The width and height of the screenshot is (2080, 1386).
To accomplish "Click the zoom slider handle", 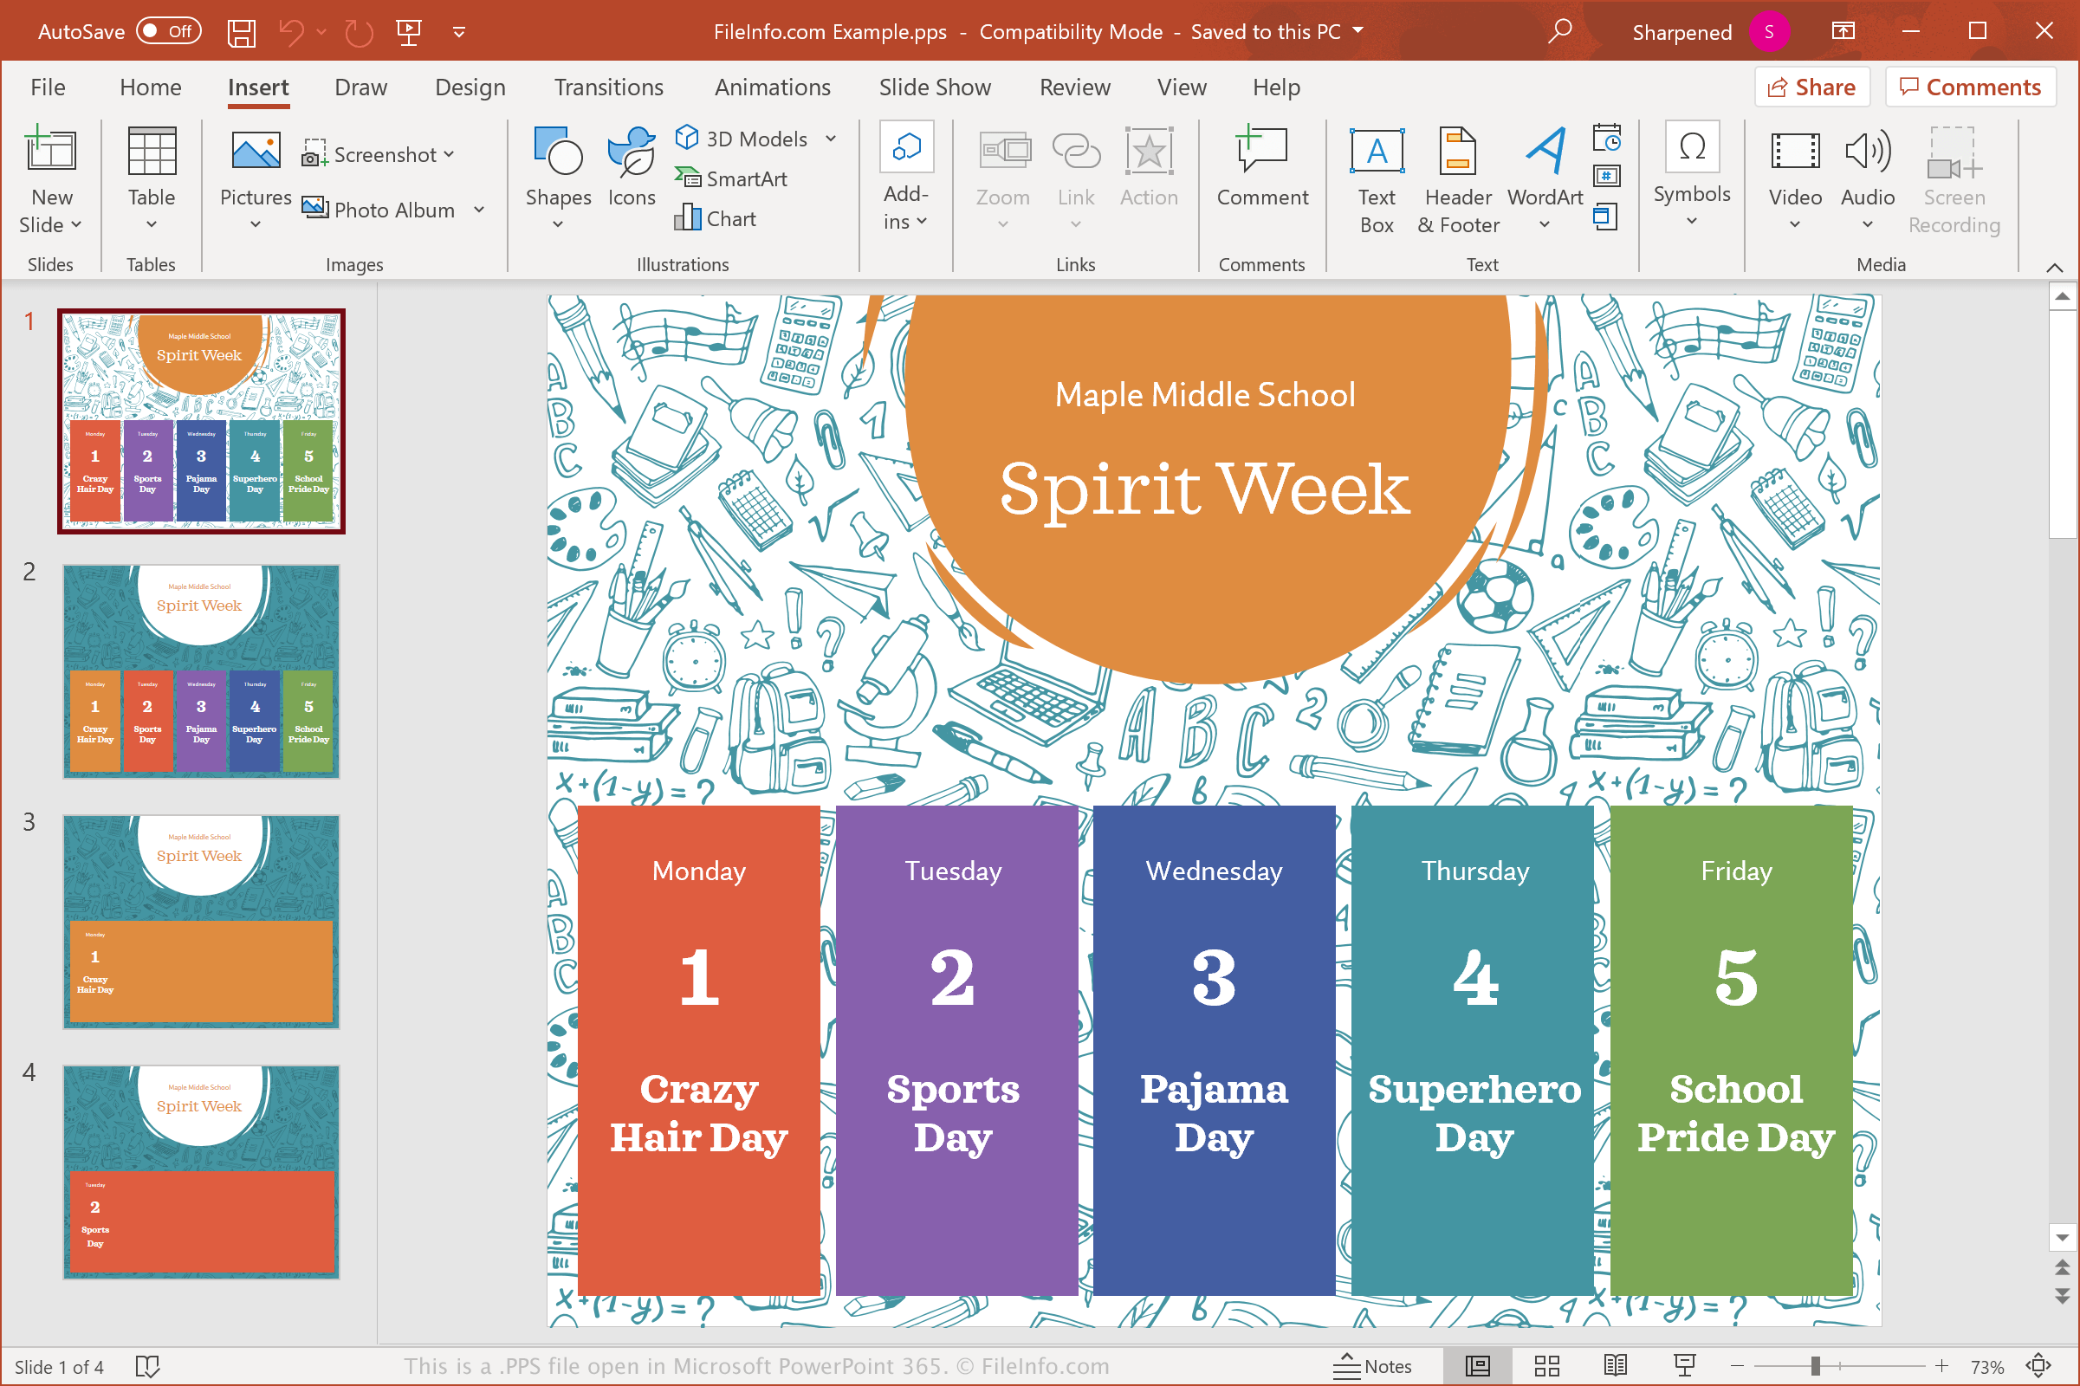I will pos(1815,1366).
